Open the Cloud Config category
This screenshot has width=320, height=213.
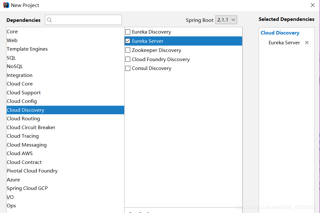point(65,101)
